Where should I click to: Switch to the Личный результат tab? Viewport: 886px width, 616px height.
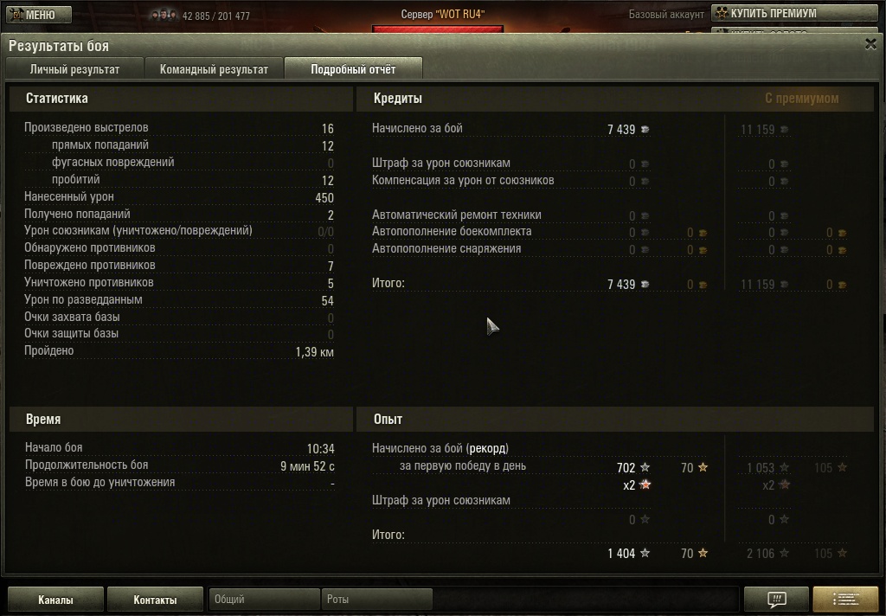[74, 69]
